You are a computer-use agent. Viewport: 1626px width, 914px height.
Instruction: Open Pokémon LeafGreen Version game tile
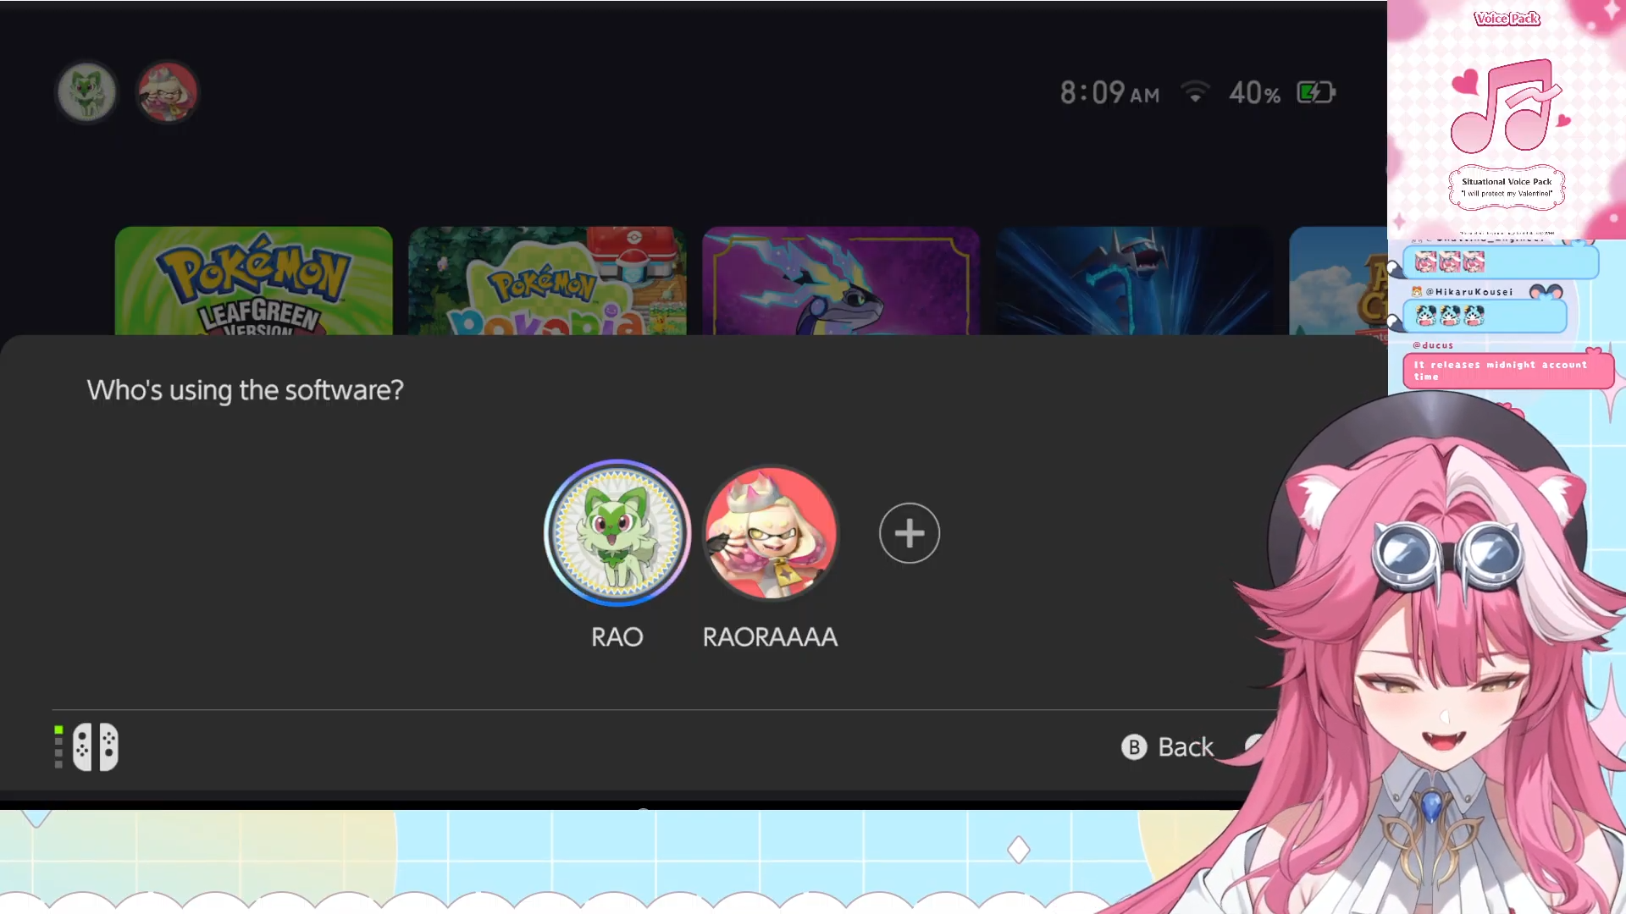[254, 281]
